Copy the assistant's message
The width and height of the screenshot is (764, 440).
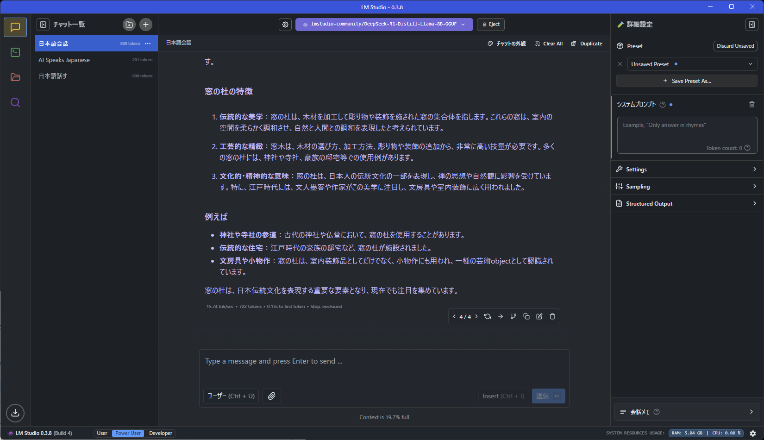click(x=526, y=316)
